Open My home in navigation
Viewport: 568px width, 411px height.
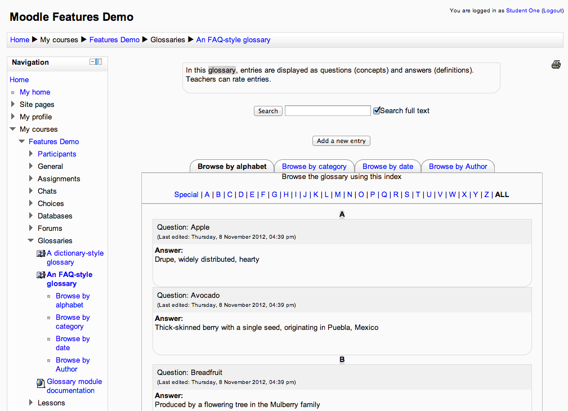35,92
